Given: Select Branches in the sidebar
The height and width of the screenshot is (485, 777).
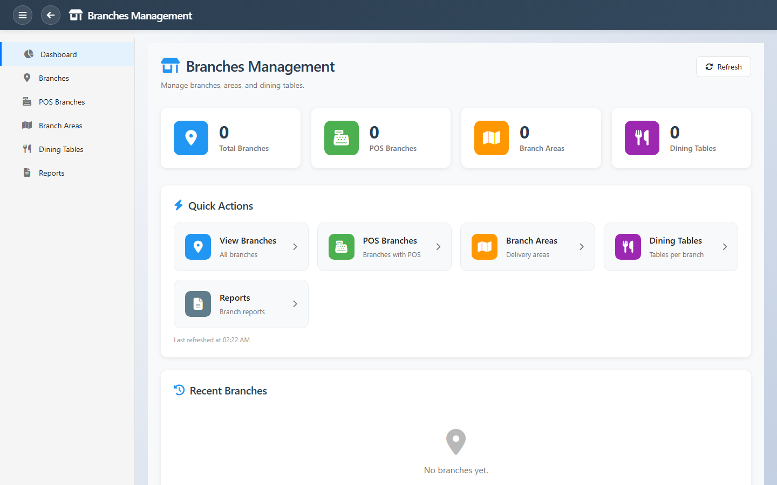Looking at the screenshot, I should (x=54, y=78).
